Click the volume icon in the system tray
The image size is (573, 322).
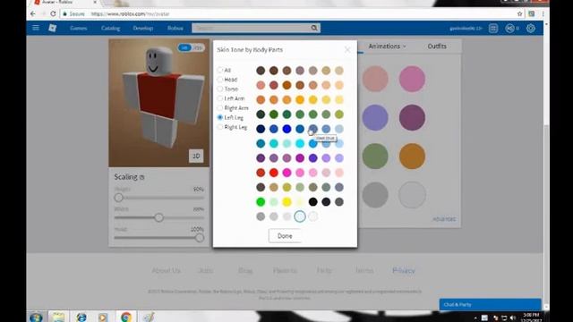513,318
